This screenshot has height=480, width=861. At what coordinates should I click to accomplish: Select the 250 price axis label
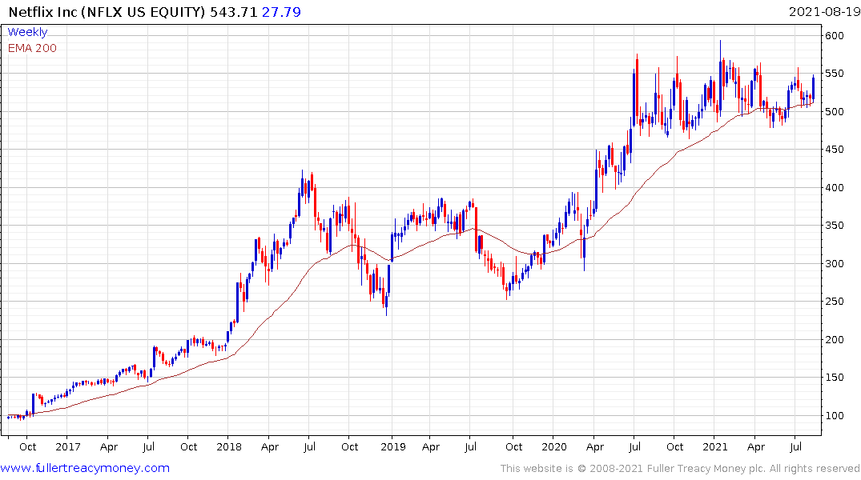(x=834, y=301)
